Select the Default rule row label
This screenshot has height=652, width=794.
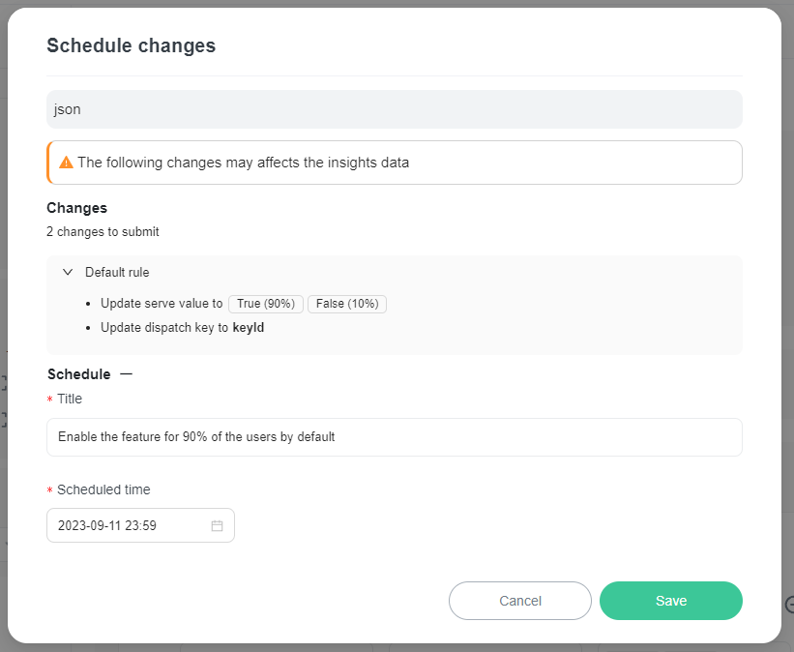117,273
